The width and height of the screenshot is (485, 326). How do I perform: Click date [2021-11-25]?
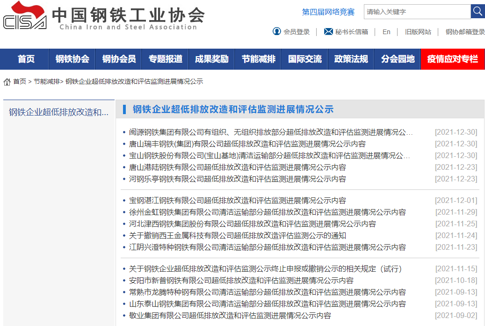456,224
